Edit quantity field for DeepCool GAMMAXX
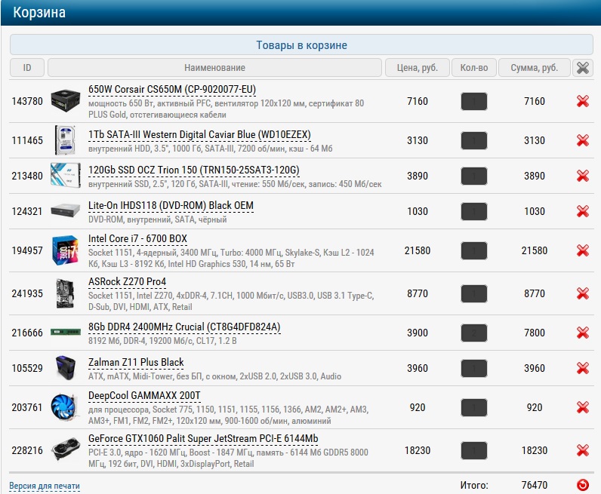601x494 pixels. click(473, 407)
